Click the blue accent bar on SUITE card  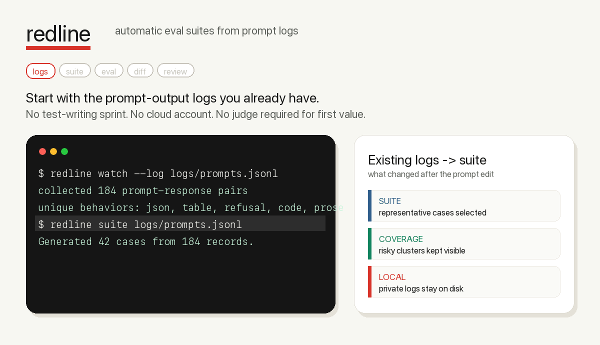point(369,205)
